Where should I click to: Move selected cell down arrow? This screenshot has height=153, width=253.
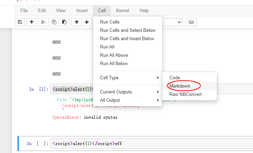click(87, 22)
